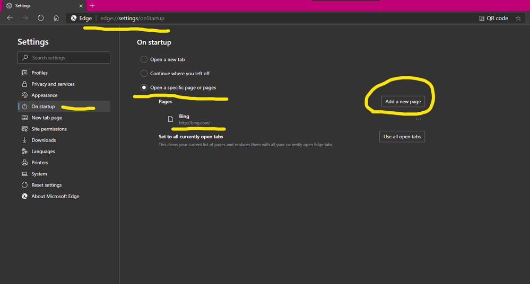
Task: Click the System laptop icon
Action: click(x=24, y=174)
